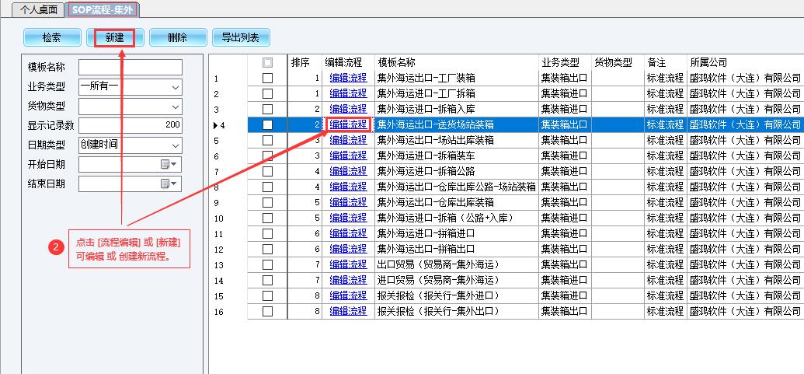804x374 pixels.
Task: Click into the 模板名称 input field
Action: pos(130,67)
